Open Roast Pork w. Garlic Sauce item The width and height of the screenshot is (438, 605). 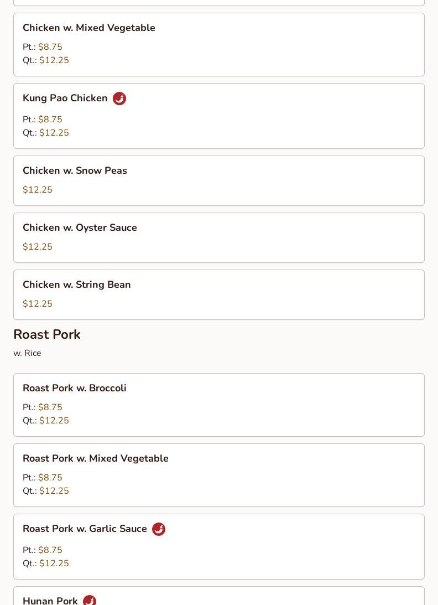(219, 547)
